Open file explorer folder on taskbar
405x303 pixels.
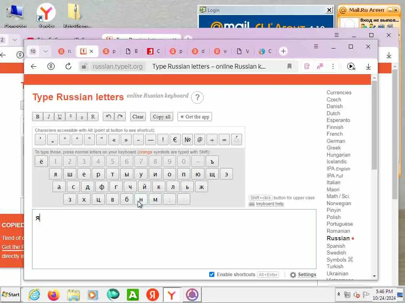pos(73,294)
